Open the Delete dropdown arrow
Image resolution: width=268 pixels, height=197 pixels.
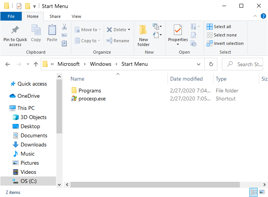click(x=129, y=30)
